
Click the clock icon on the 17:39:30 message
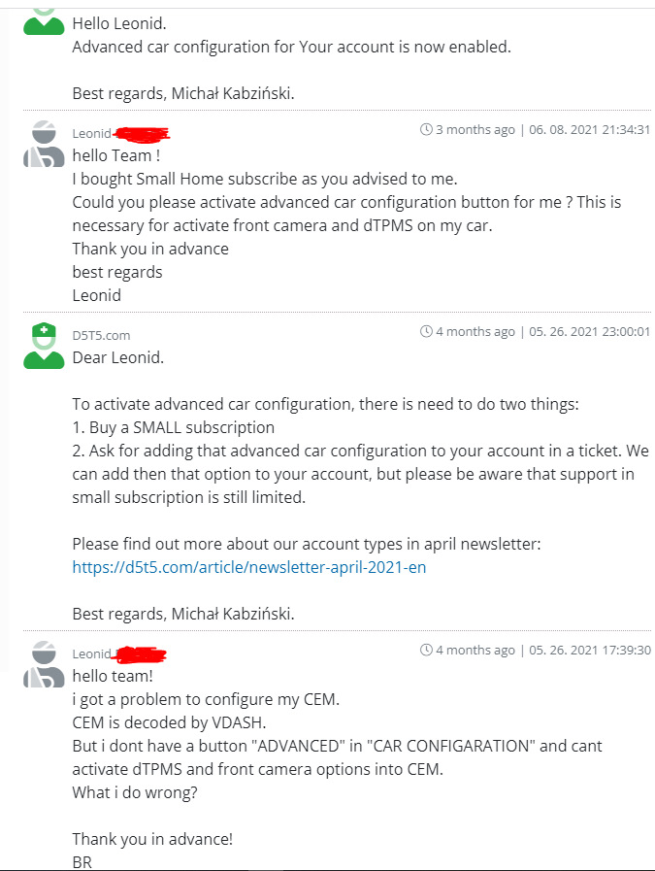point(426,651)
